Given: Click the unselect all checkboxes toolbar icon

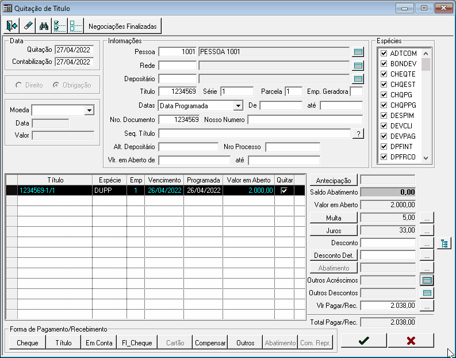Looking at the screenshot, I should coord(76,26).
